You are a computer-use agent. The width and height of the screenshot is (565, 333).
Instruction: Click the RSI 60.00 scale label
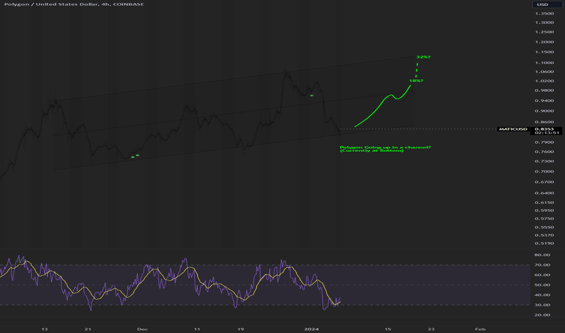coord(543,275)
